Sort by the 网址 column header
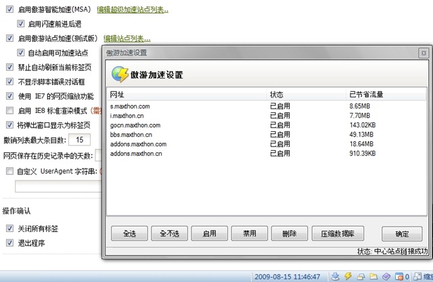This screenshot has width=433, height=282. [x=187, y=95]
